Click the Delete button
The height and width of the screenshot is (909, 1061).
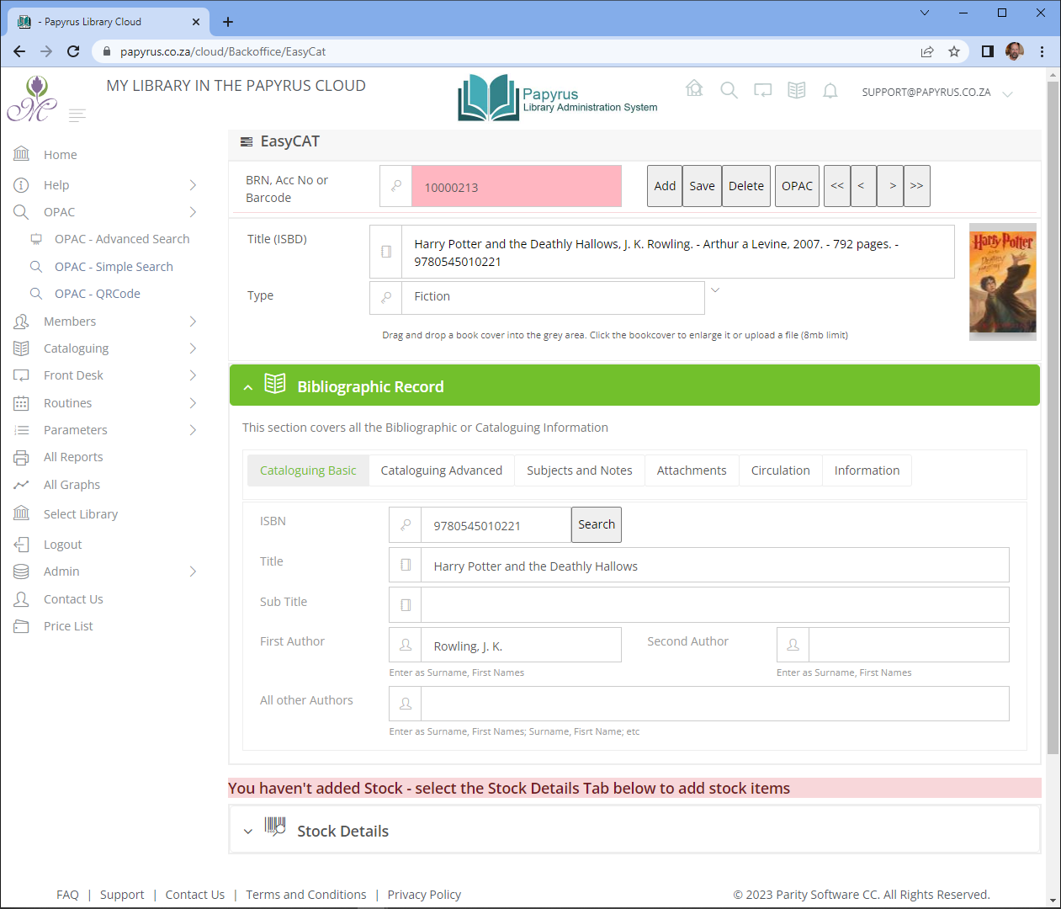(746, 186)
